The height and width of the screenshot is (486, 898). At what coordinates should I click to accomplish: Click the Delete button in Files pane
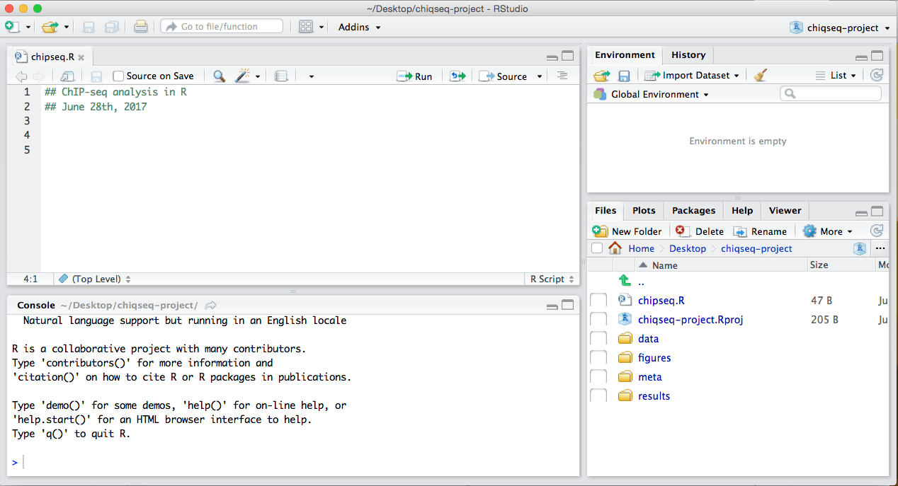(700, 231)
